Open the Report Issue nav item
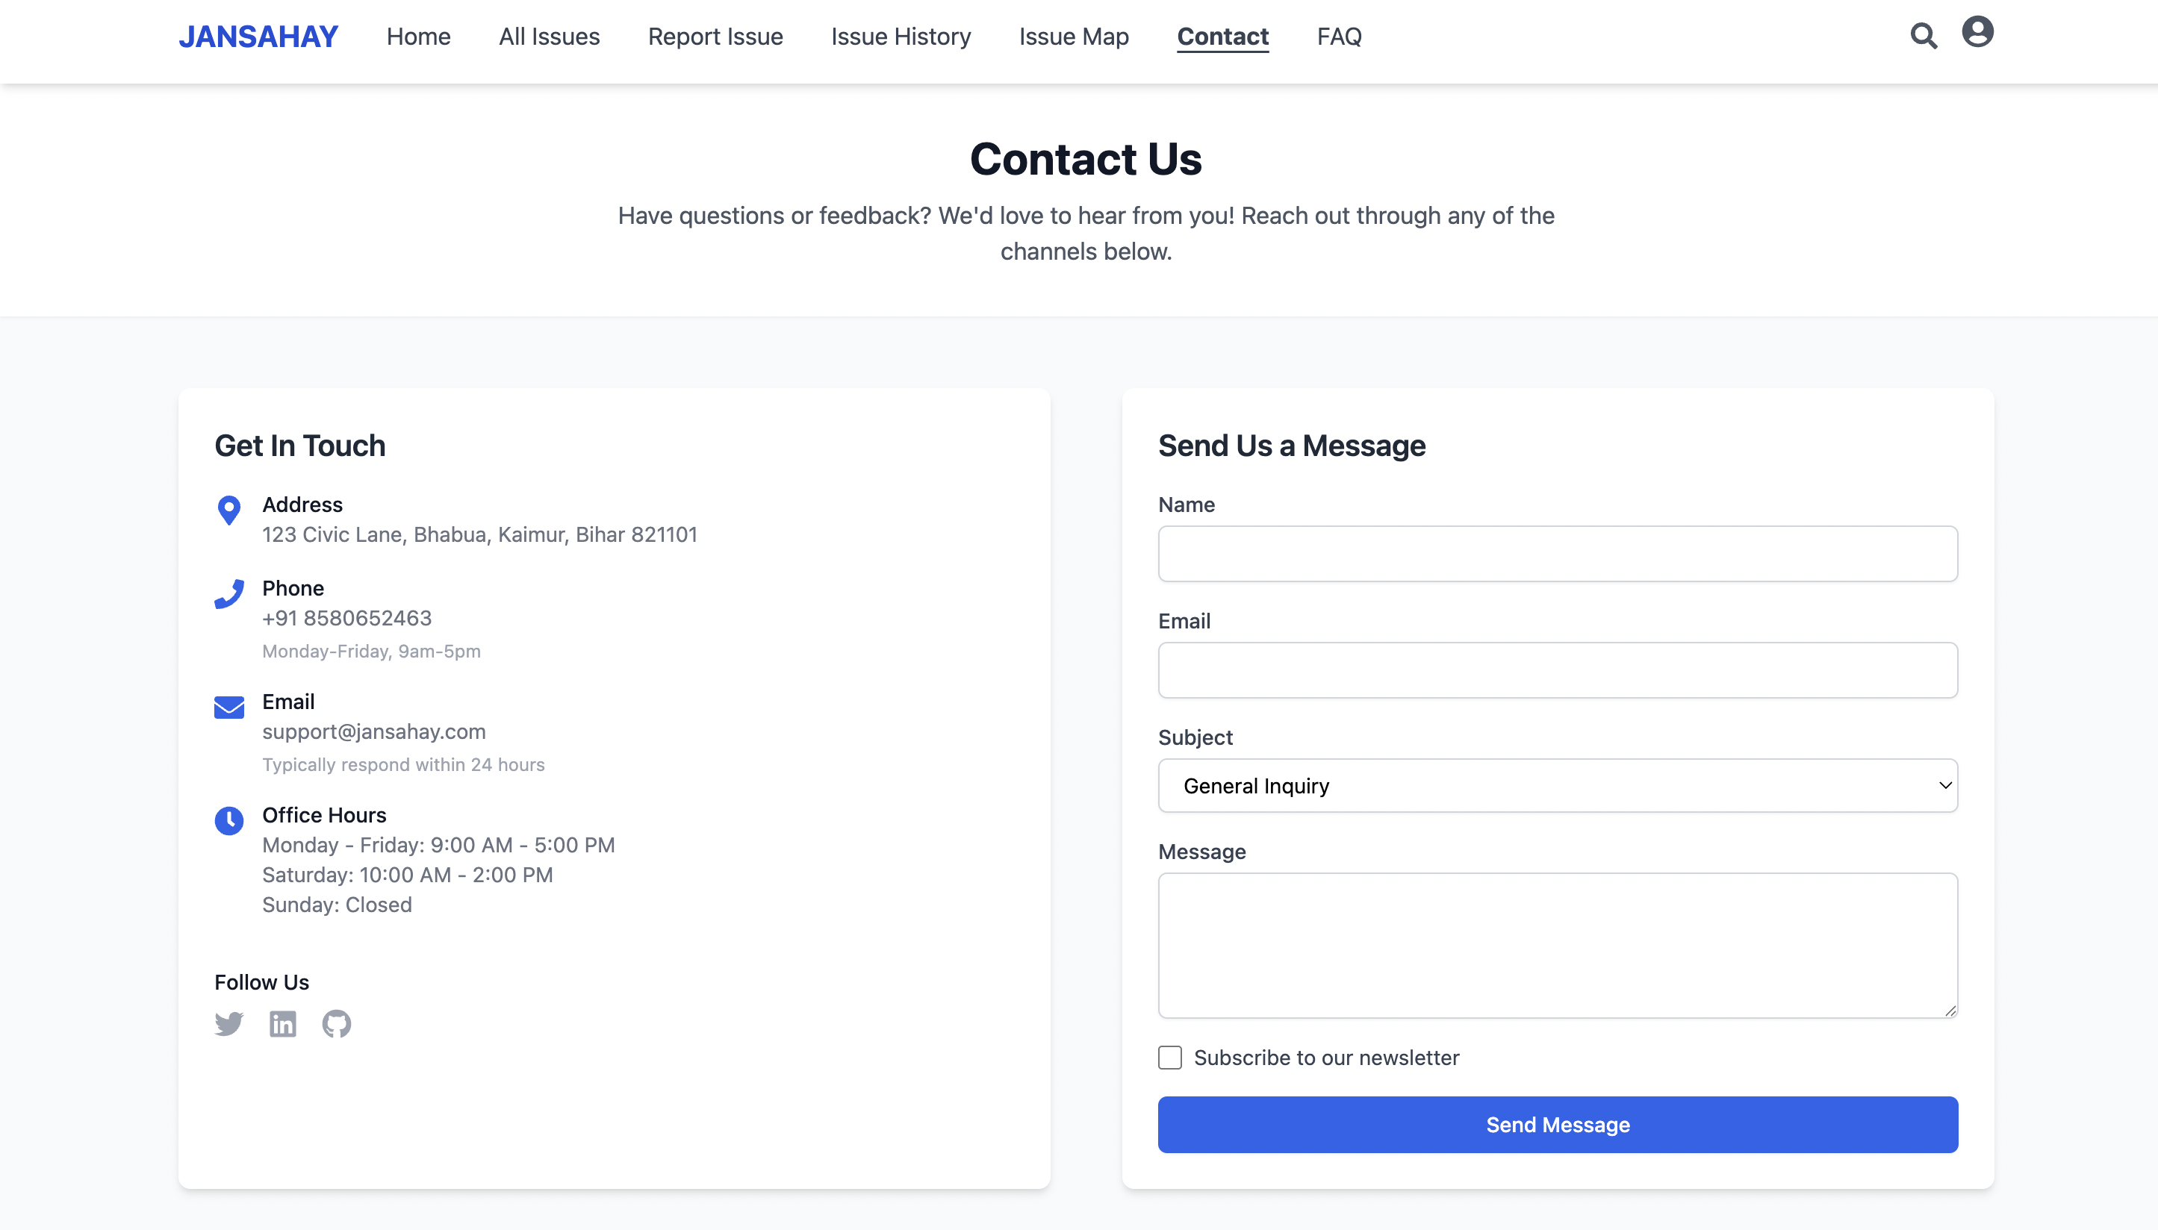 tap(715, 37)
